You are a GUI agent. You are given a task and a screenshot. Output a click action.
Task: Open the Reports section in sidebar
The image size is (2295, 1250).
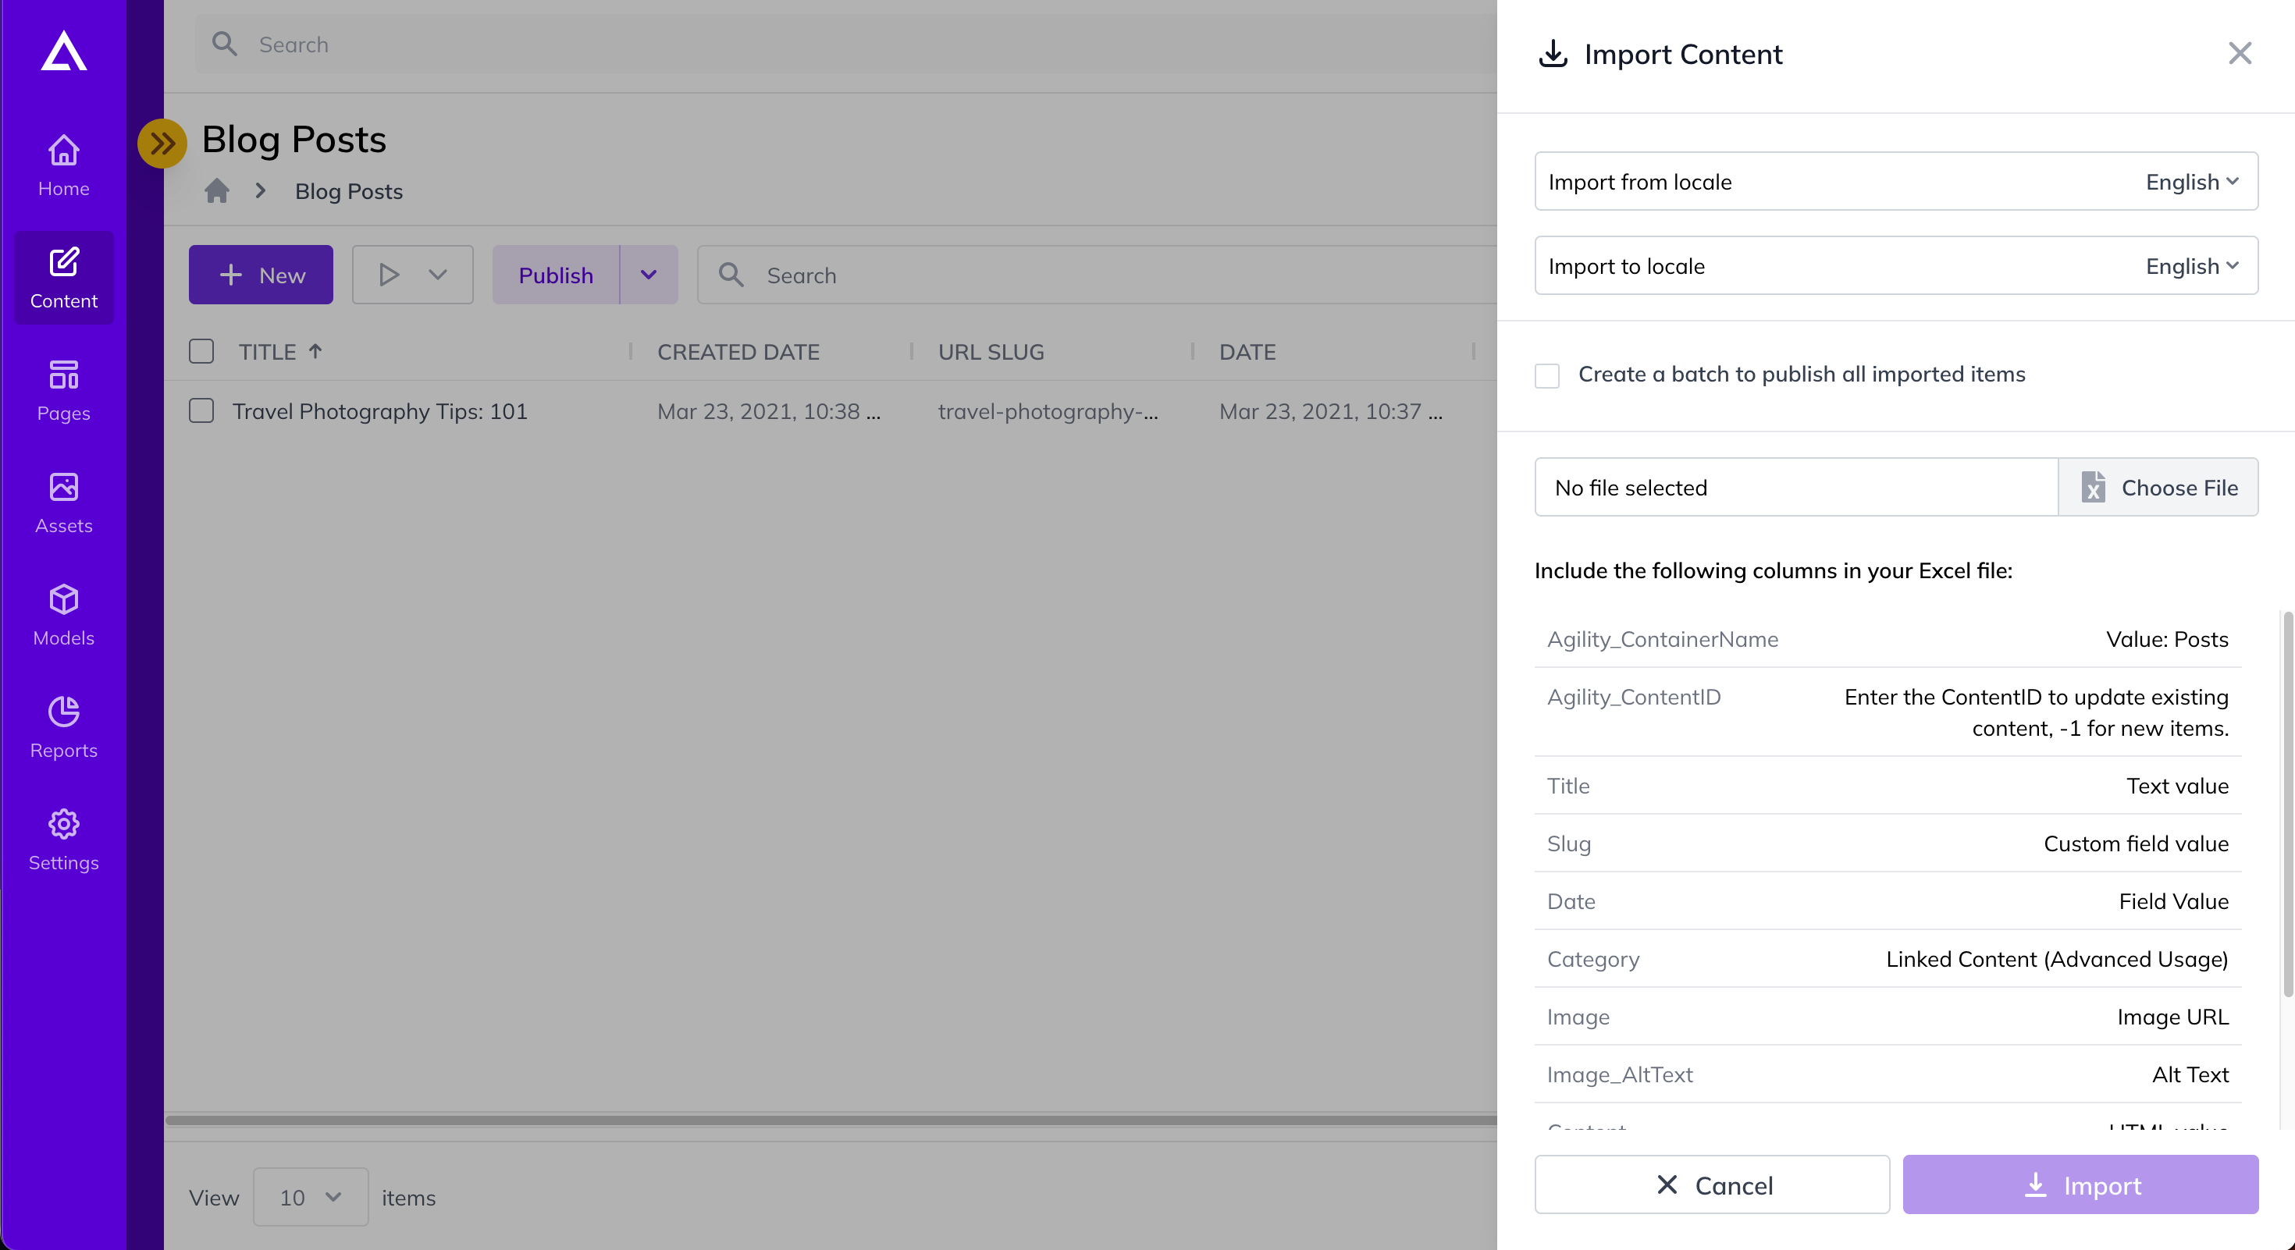point(63,726)
